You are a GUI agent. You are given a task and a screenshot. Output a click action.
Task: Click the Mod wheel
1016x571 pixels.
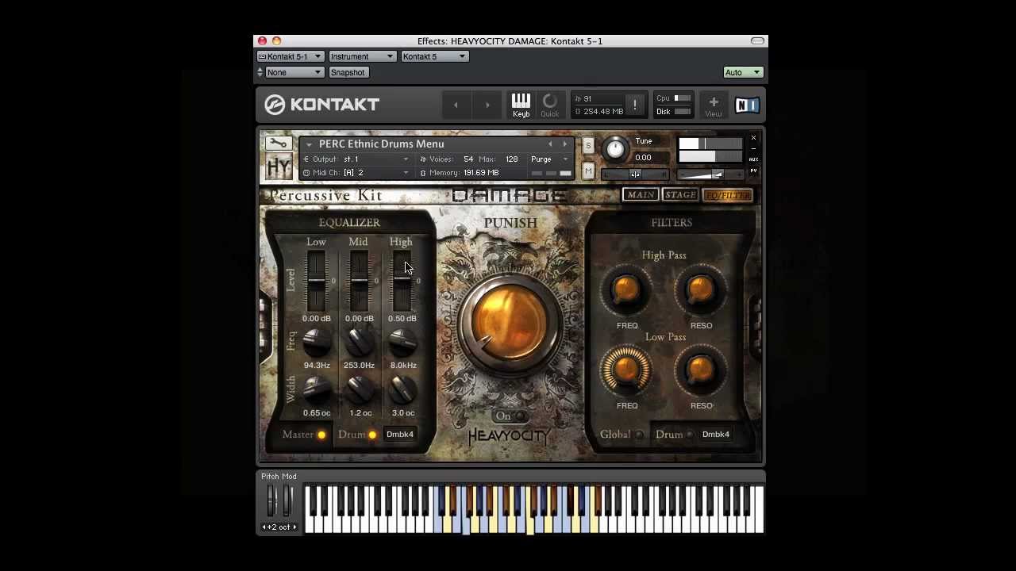(x=287, y=500)
